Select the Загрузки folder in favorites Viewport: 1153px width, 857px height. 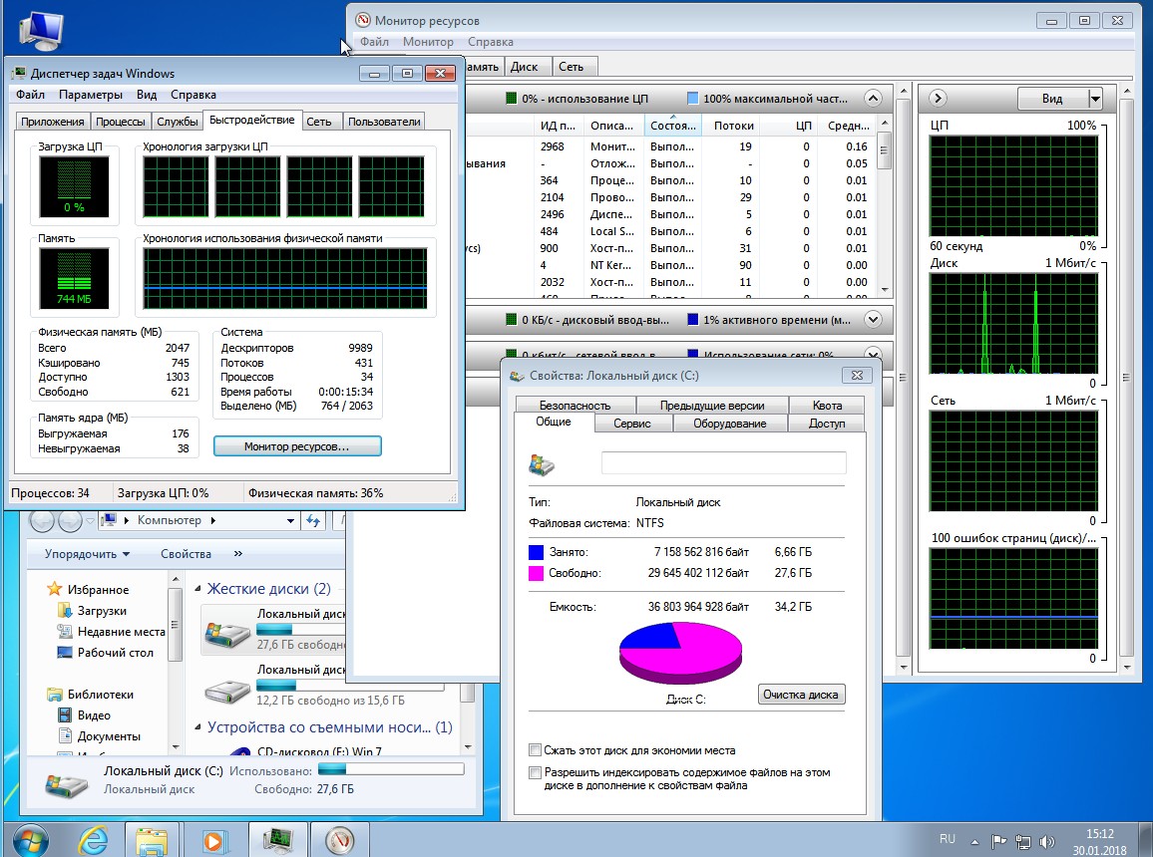tap(102, 611)
